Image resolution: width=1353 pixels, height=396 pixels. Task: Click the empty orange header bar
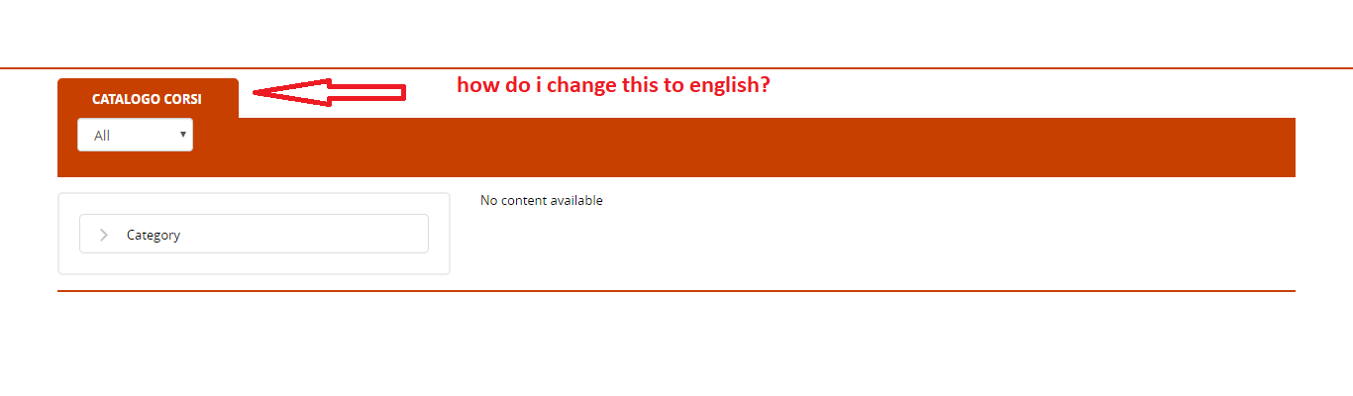[x=743, y=147]
